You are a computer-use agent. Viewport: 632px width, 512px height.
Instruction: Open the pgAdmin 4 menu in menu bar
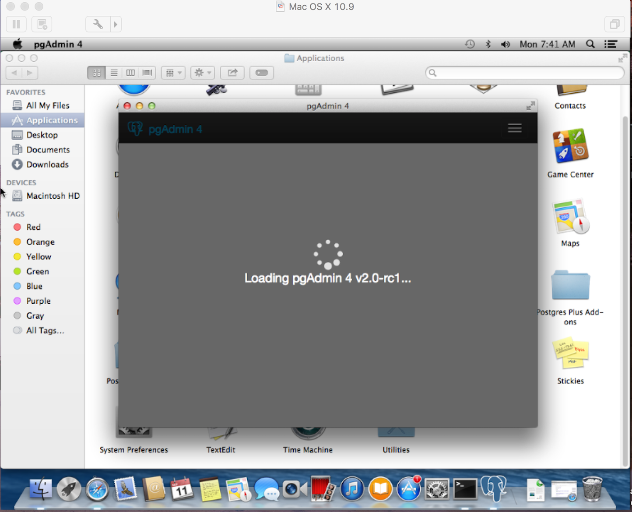(x=58, y=44)
